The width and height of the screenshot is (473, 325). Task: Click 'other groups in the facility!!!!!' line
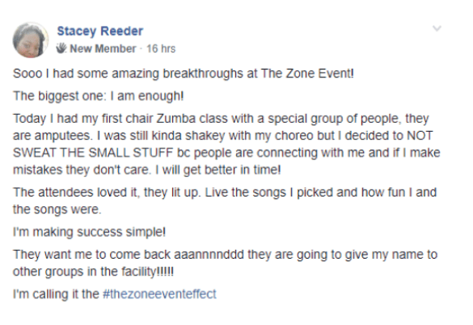pyautogui.click(x=93, y=272)
